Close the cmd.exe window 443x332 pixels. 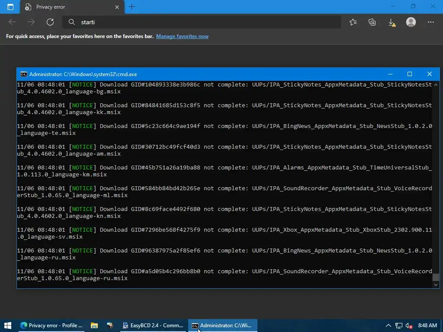coord(430,74)
